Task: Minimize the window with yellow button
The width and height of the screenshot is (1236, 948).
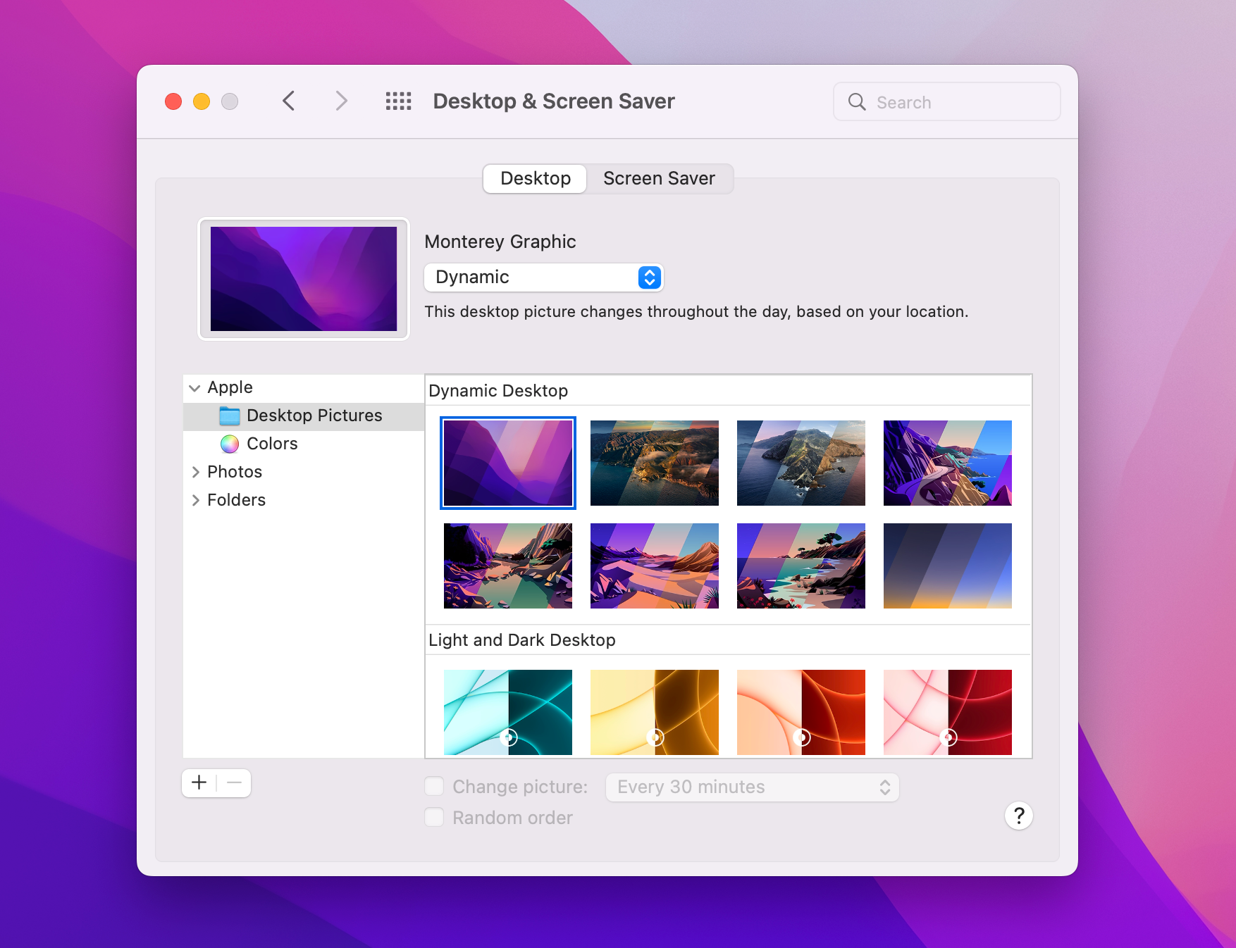Action: (x=202, y=102)
